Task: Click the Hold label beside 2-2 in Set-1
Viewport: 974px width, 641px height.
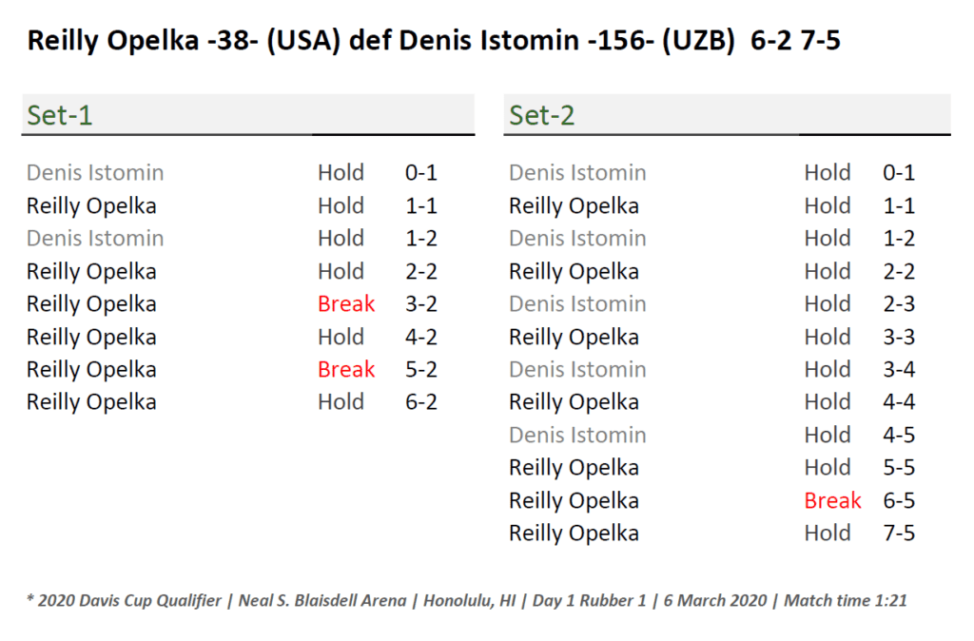Action: [x=341, y=272]
